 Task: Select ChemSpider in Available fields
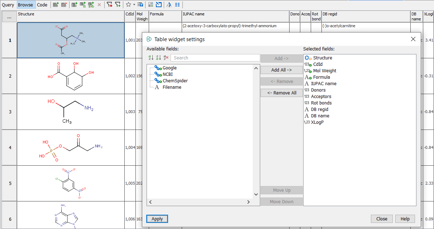(x=175, y=81)
